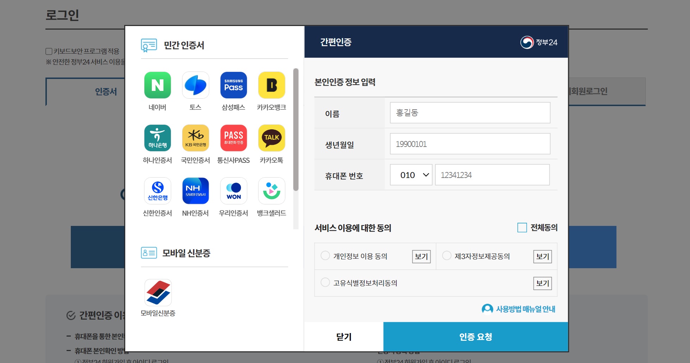Pick the Banksalad (뱅크샐러드) icon

click(x=272, y=191)
